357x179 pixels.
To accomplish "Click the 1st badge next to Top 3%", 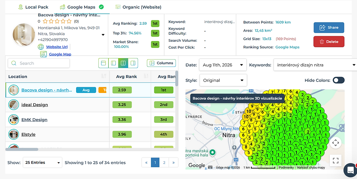I will click(x=155, y=33).
